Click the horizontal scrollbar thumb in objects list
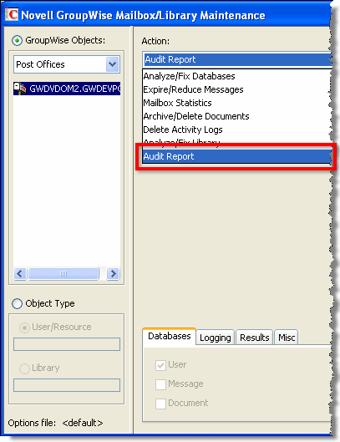Screen dimensions: 340x442 tap(63, 273)
